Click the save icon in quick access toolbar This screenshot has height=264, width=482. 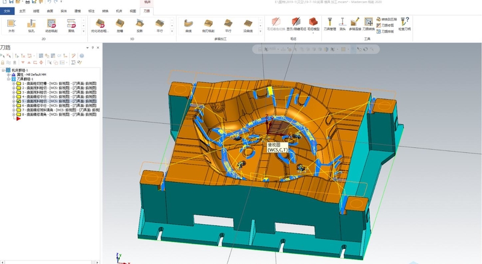(11, 2)
